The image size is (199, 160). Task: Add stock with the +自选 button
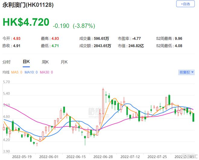[x=185, y=4]
